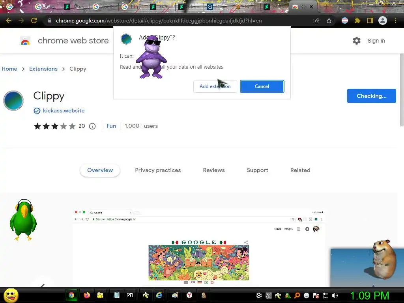Open 7-Zip from the taskbar
Screen dimensions: 404x303
pos(130,295)
